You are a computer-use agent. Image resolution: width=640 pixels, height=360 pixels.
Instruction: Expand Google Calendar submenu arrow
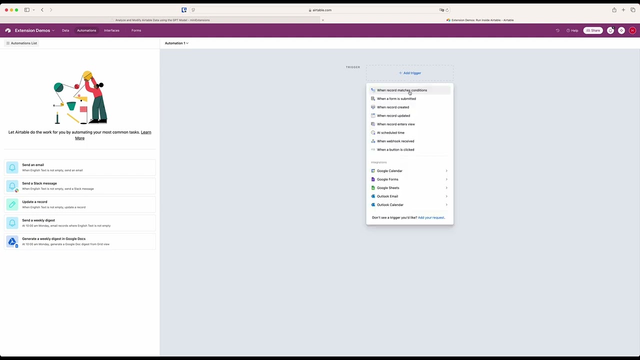[x=446, y=171]
